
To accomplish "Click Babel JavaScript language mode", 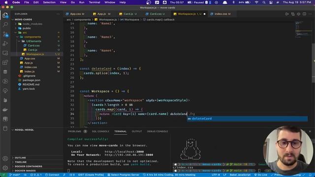I will [x=240, y=175].
